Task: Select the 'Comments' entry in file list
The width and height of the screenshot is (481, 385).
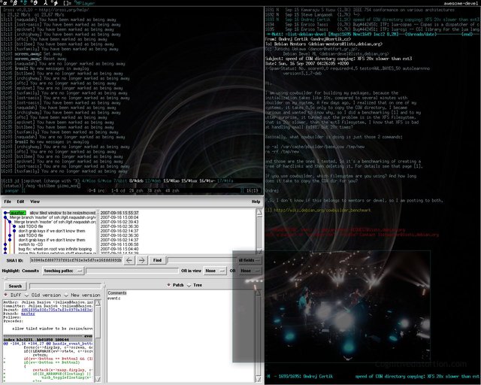Action: tap(117, 293)
